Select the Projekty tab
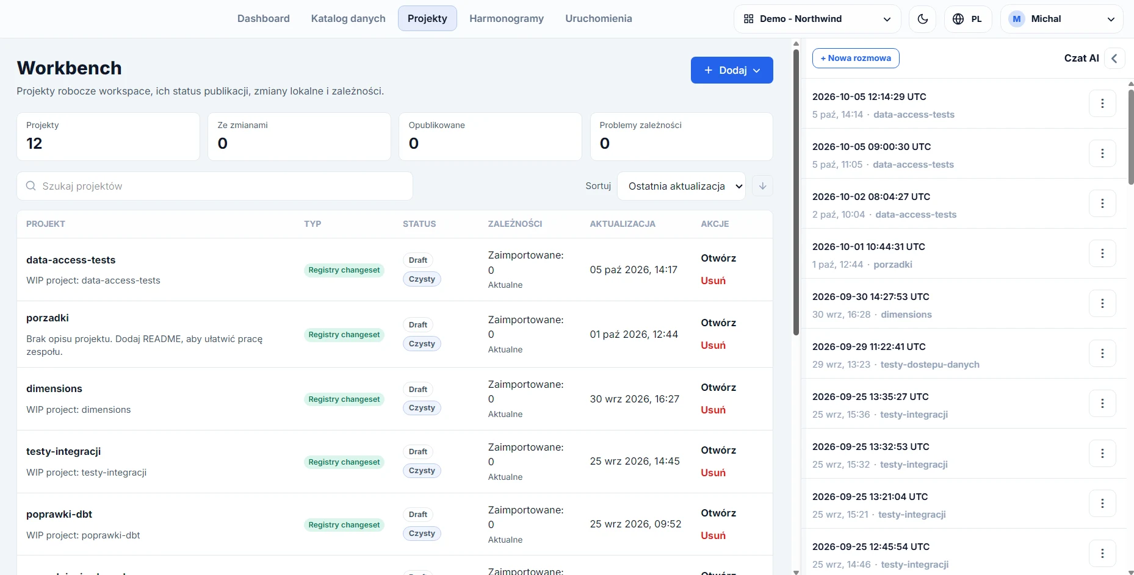This screenshot has height=575, width=1134. [x=427, y=18]
